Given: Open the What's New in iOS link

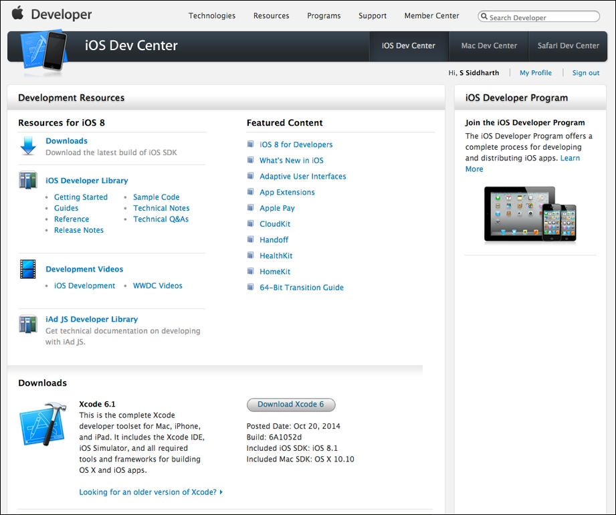Looking at the screenshot, I should [x=292, y=161].
